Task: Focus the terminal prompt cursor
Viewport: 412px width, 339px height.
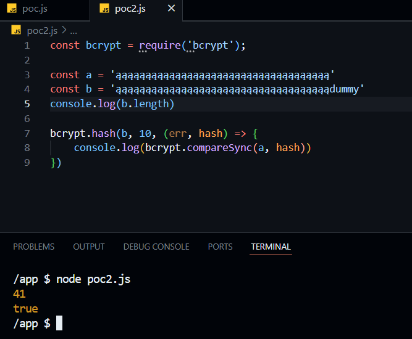Action: click(59, 323)
